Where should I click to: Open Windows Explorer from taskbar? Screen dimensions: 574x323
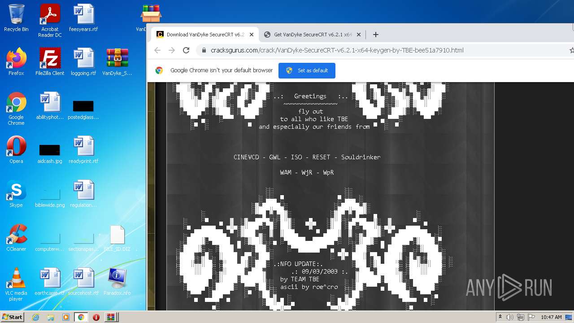51,317
